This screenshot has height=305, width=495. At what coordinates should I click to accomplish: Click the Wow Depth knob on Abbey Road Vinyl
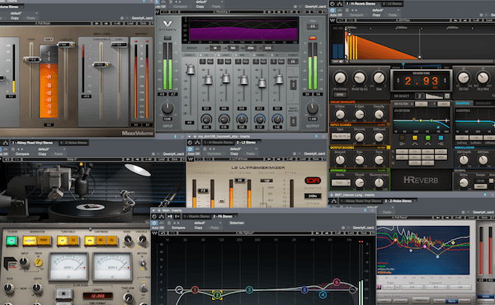(37, 289)
